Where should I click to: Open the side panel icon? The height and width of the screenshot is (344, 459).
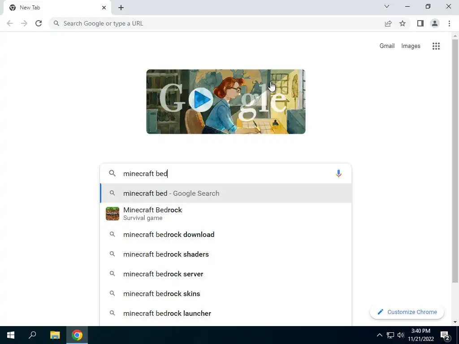click(420, 23)
